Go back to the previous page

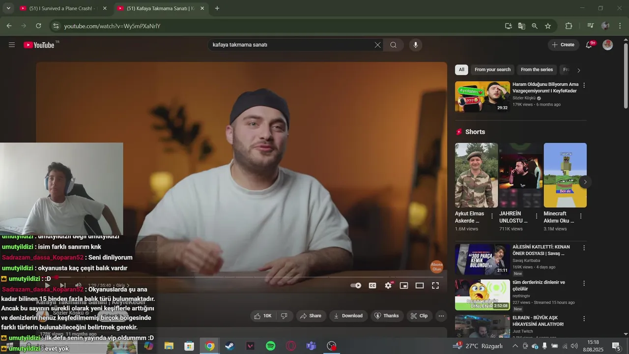[9, 26]
